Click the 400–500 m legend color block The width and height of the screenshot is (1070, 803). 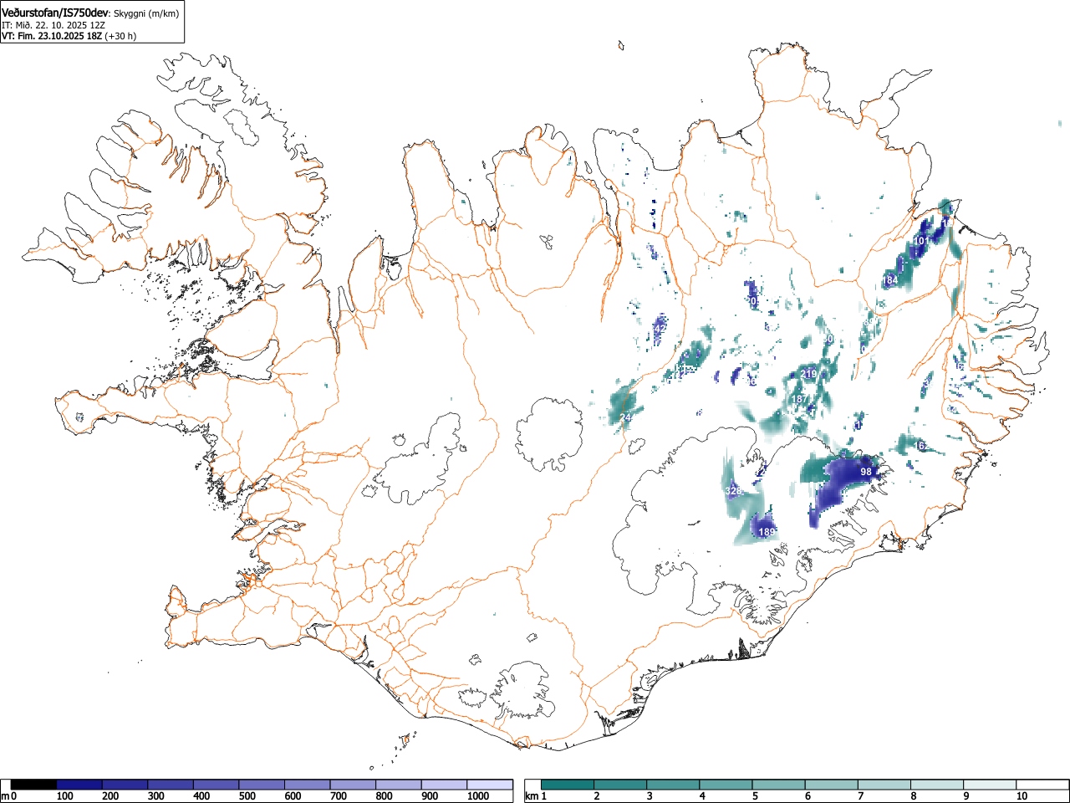click(x=217, y=785)
